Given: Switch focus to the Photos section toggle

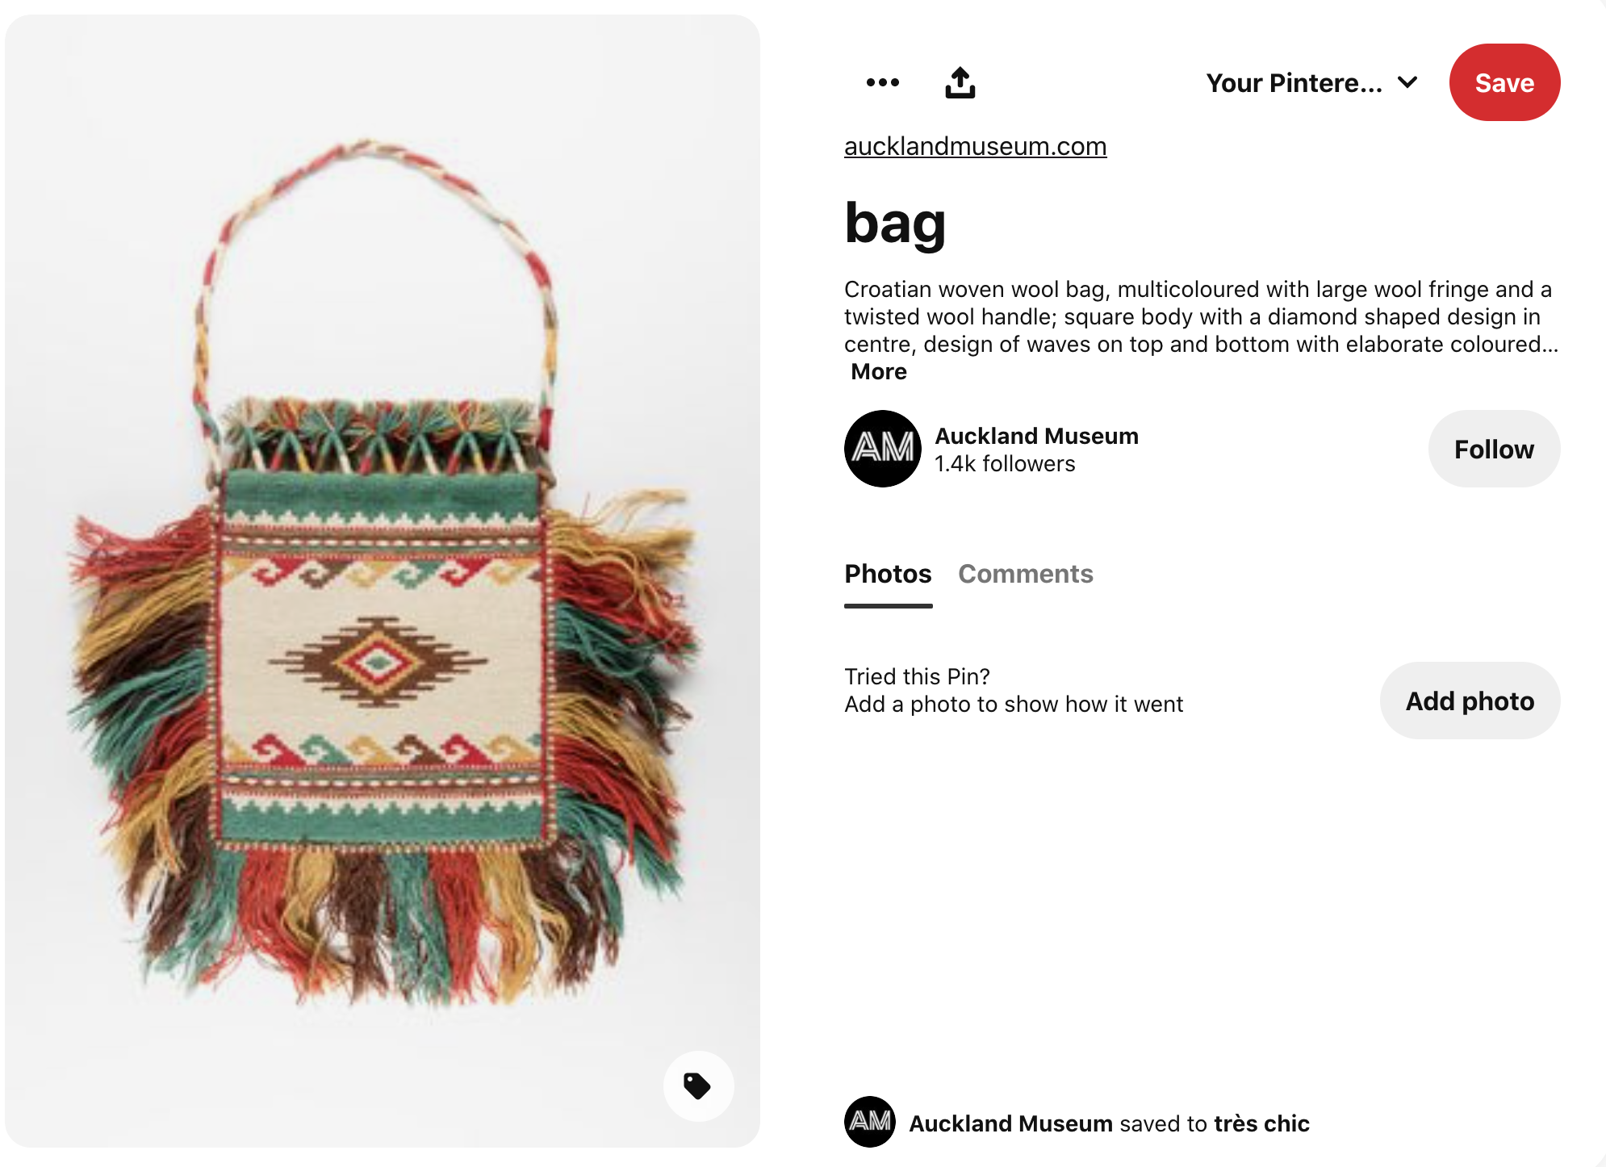Looking at the screenshot, I should coord(888,574).
